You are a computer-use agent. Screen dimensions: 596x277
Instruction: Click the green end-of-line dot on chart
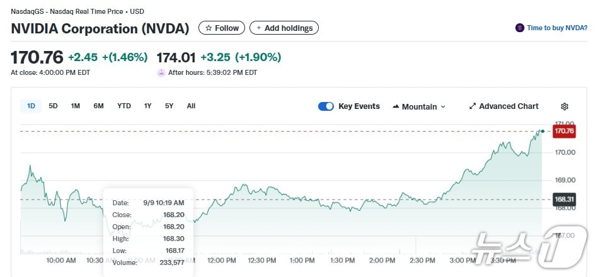542,130
